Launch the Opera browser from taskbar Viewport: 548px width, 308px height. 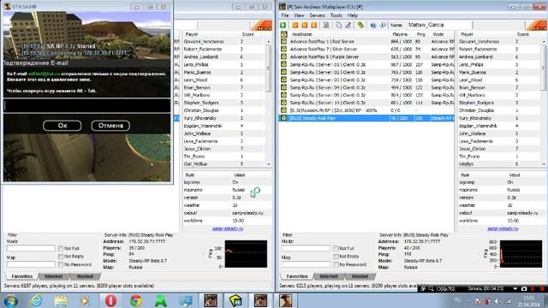click(x=110, y=300)
